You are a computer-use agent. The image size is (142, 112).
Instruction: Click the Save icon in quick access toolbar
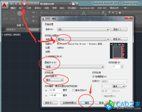16,4
